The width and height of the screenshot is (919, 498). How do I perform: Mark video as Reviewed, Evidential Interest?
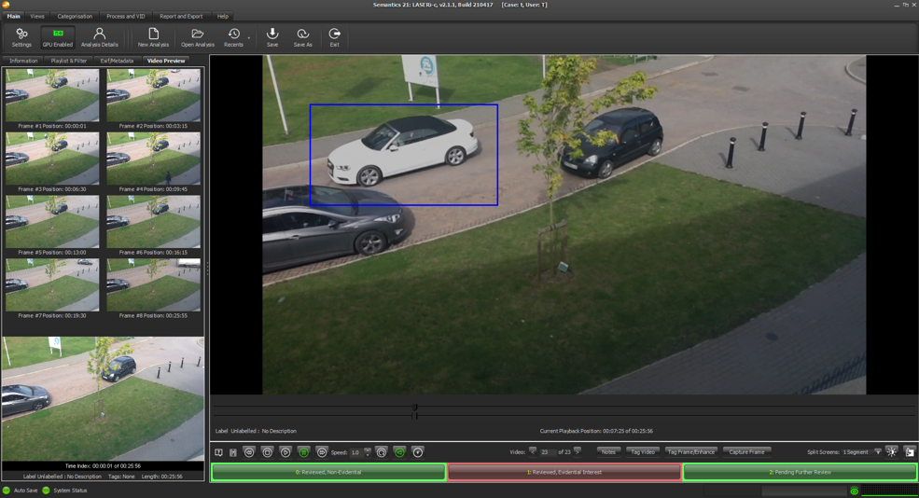(564, 473)
